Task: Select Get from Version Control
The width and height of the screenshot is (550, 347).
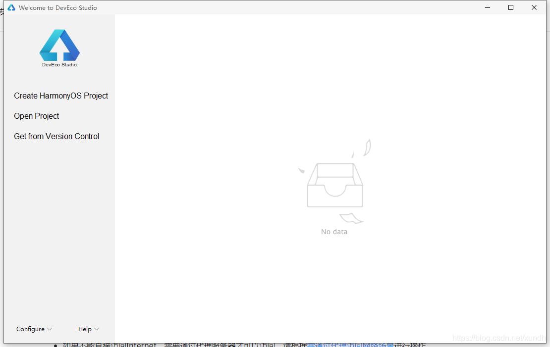Action: point(56,136)
